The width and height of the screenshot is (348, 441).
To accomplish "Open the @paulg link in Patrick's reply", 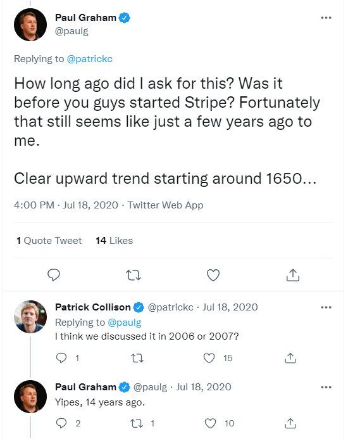I will [x=125, y=323].
